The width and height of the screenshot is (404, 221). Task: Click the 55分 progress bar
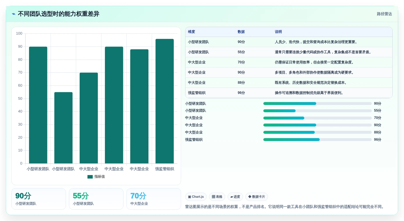point(317,111)
